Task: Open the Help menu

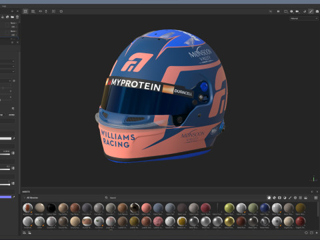Action: click(x=4, y=6)
